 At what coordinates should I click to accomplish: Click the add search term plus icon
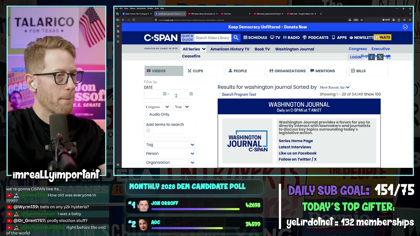tap(148, 130)
